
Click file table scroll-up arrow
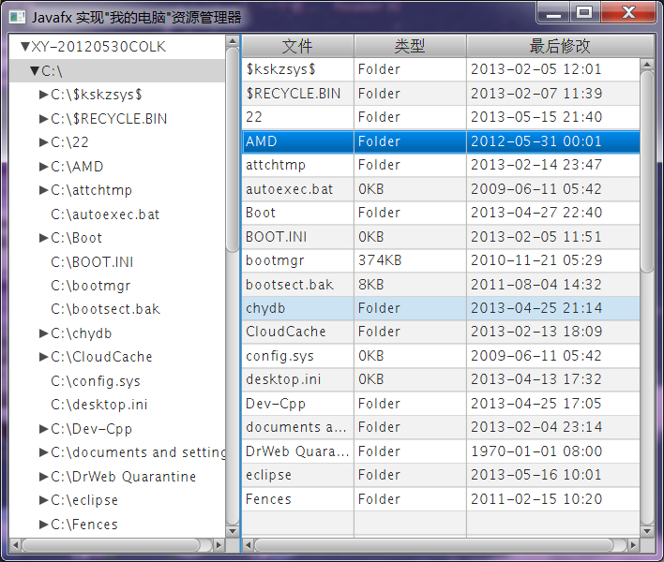646,65
